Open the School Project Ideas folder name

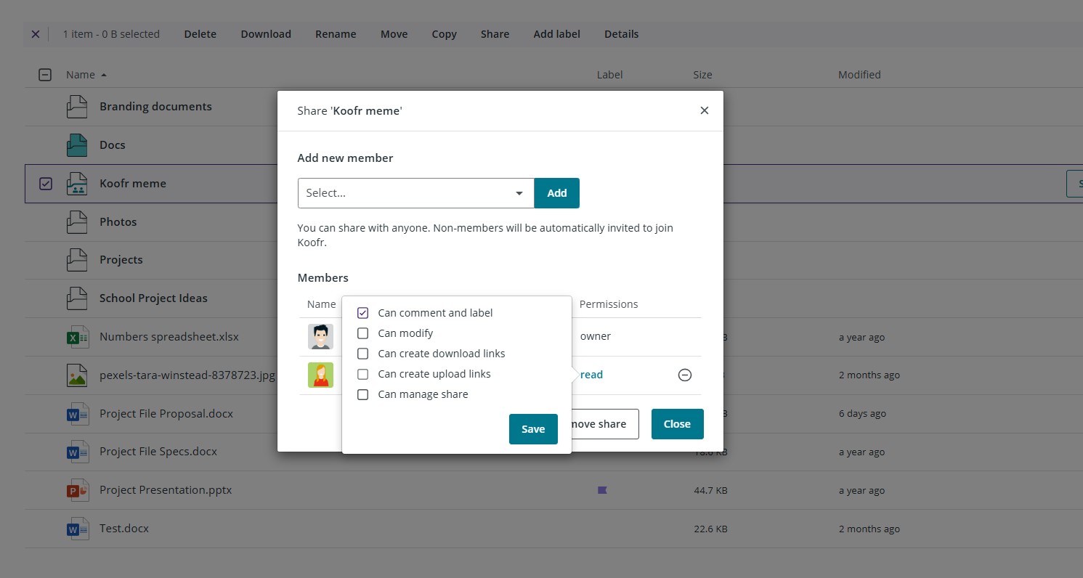[153, 298]
